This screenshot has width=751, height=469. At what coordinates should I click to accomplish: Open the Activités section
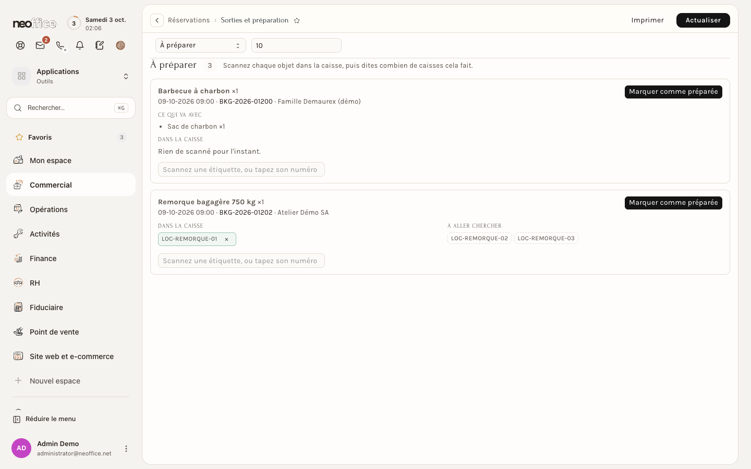click(x=71, y=234)
